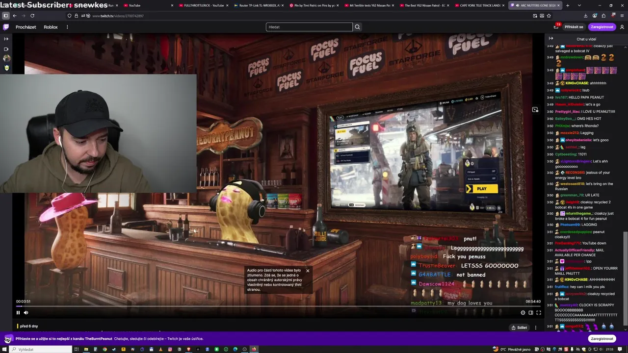Open the second channel avatar in sidebar
This screenshot has width=628, height=353.
click(6, 68)
